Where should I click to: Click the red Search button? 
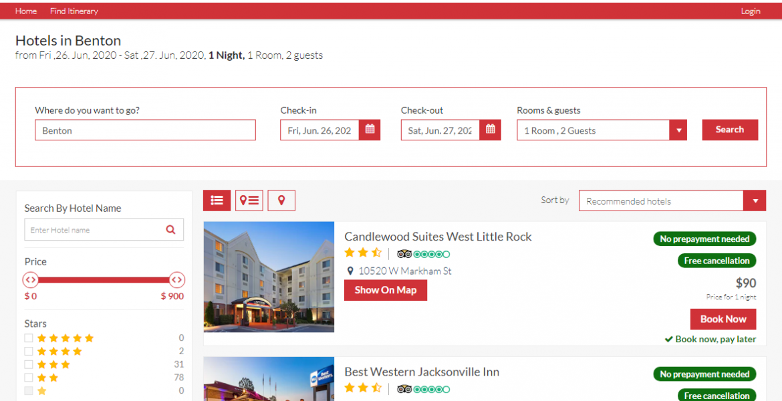pyautogui.click(x=729, y=130)
